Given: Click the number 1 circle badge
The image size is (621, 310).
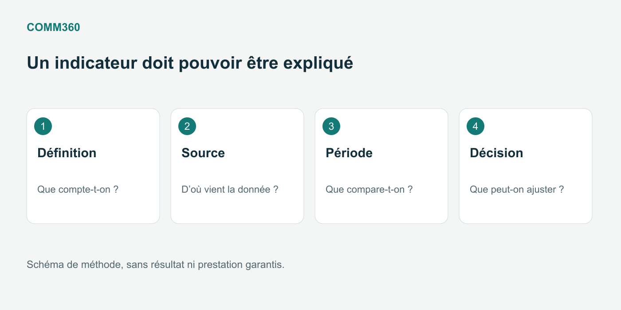Looking at the screenshot, I should pyautogui.click(x=43, y=126).
